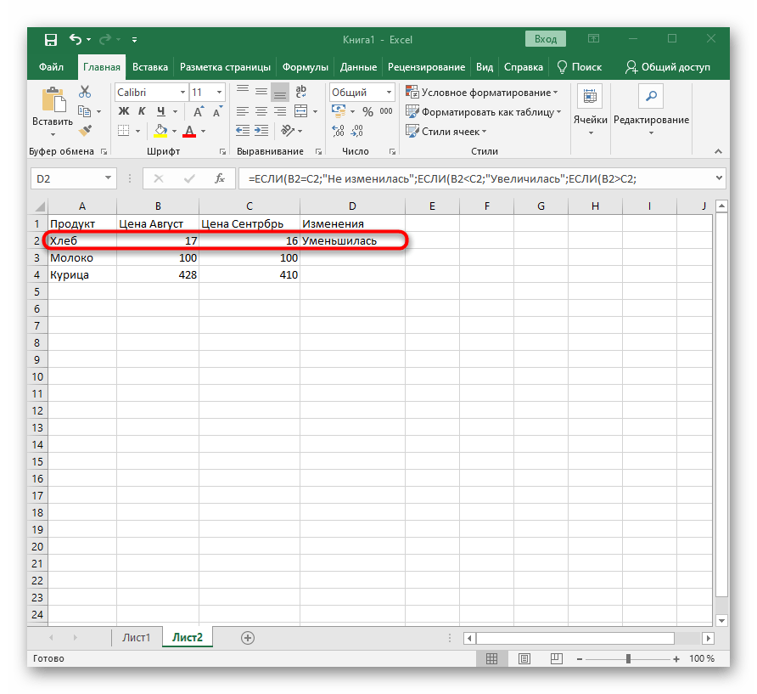Click the yellow fill color swatch
The height and width of the screenshot is (694, 757).
[x=160, y=131]
